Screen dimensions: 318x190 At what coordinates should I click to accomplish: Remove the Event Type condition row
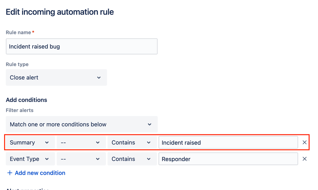click(x=304, y=159)
